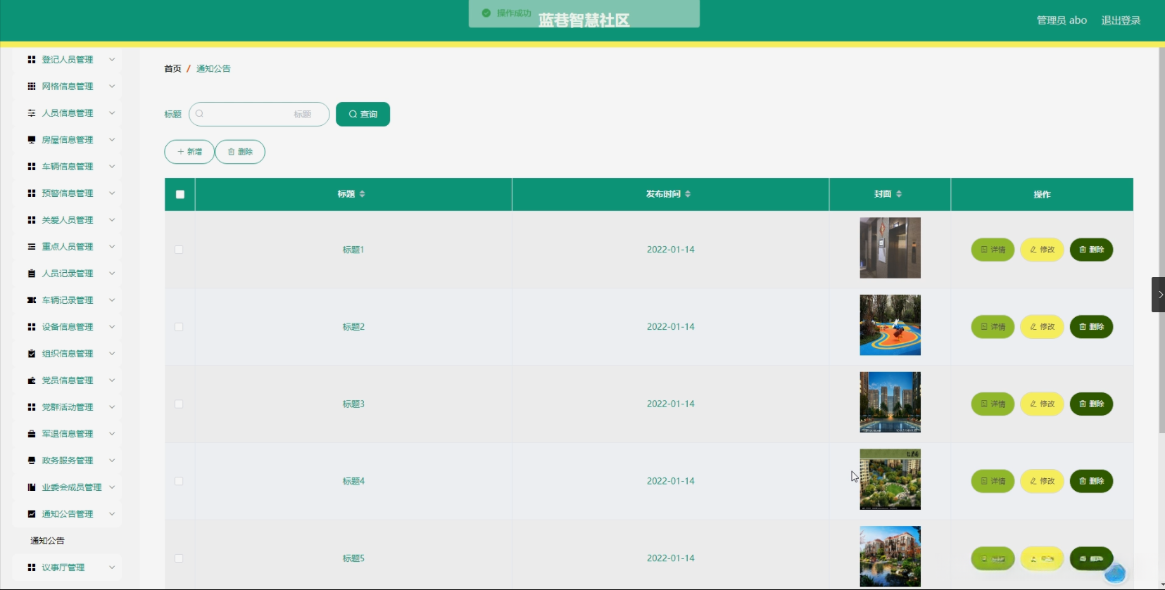The height and width of the screenshot is (590, 1165).
Task: Expand the 预警信息管理 chevron
Action: (112, 193)
